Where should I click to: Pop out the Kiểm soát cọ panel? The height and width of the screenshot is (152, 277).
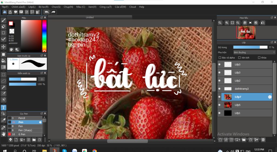coord(42,73)
